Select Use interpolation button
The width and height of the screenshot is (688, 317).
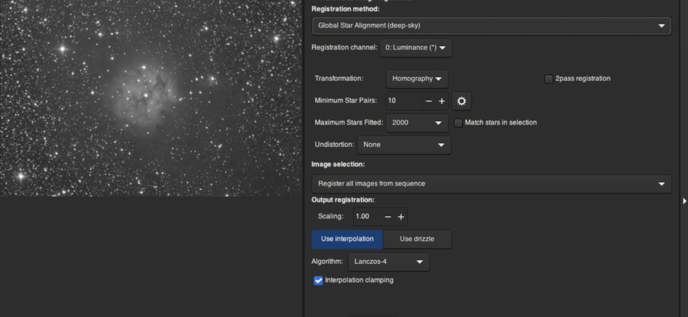[347, 239]
